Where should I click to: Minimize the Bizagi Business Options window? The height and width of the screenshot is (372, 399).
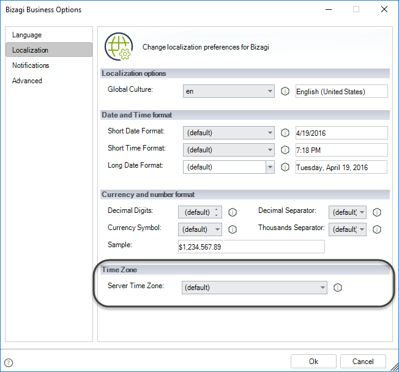click(329, 9)
